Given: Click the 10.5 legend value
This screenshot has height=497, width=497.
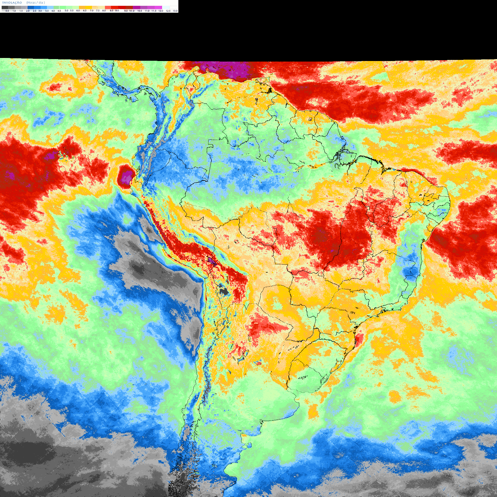Looking at the screenshot, I should pyautogui.click(x=140, y=11).
